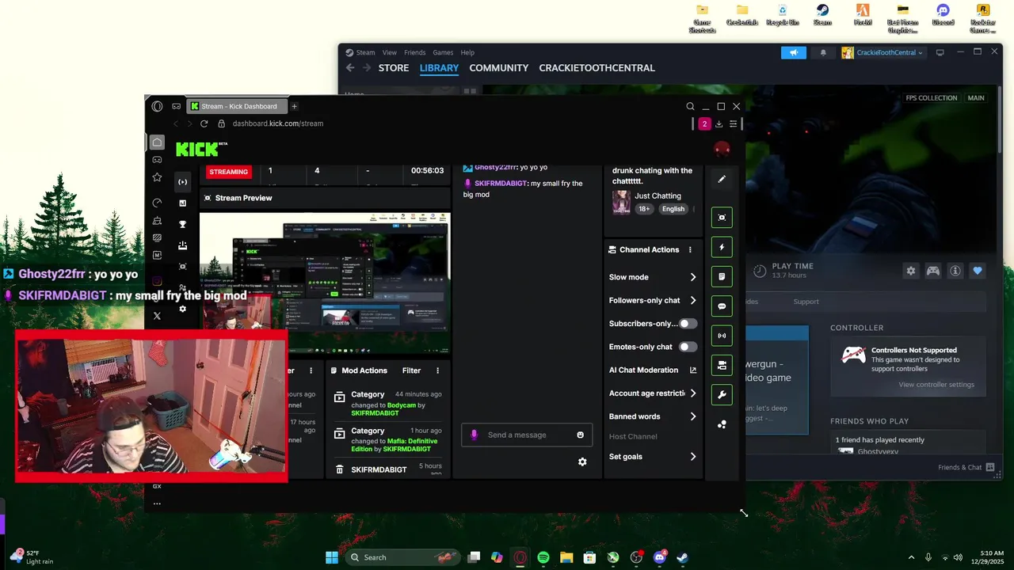Click the Opera search tabs magnifier icon
Image resolution: width=1014 pixels, height=570 pixels.
pyautogui.click(x=691, y=106)
